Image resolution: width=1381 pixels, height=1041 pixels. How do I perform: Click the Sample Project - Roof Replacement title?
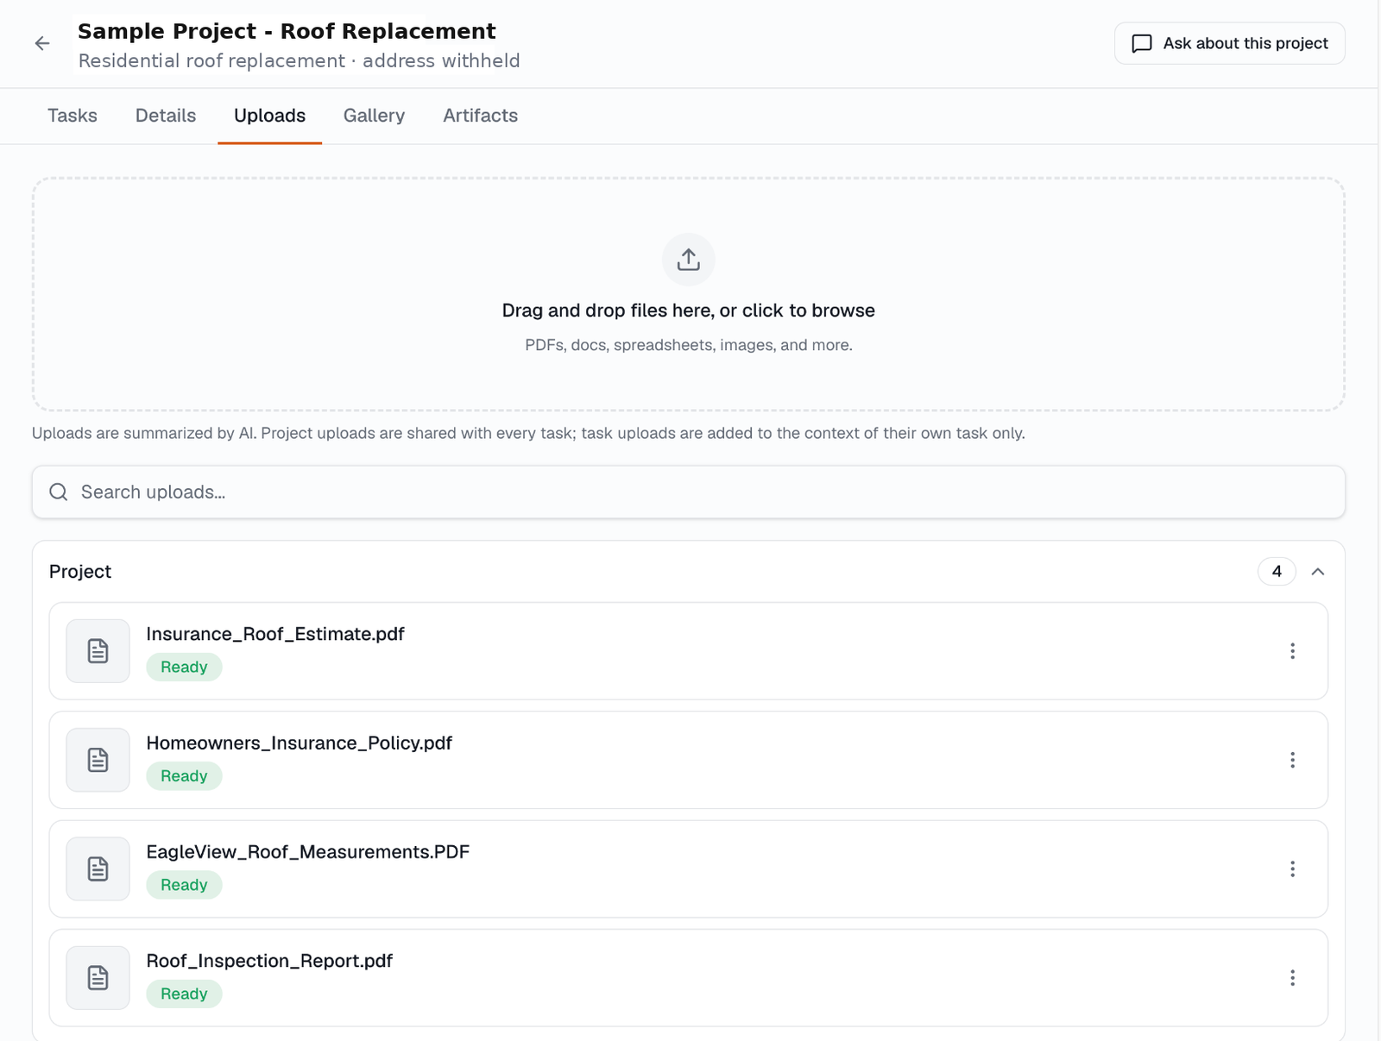287,31
